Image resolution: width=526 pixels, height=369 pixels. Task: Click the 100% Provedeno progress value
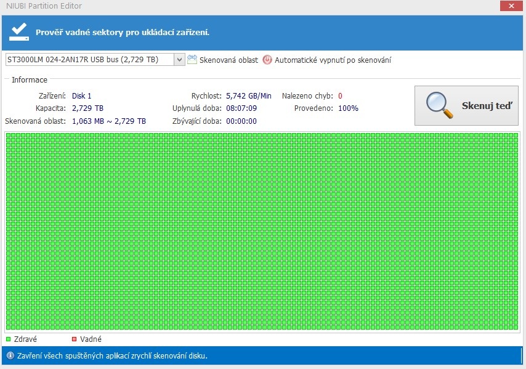pyautogui.click(x=348, y=108)
